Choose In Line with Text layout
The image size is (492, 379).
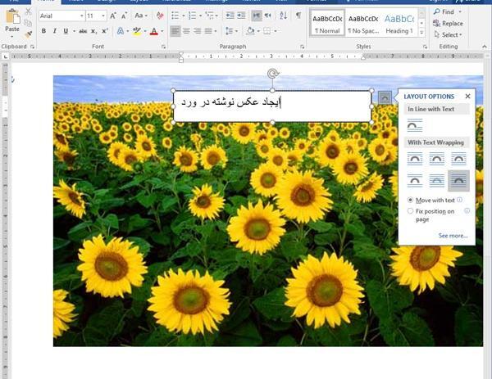coord(415,125)
